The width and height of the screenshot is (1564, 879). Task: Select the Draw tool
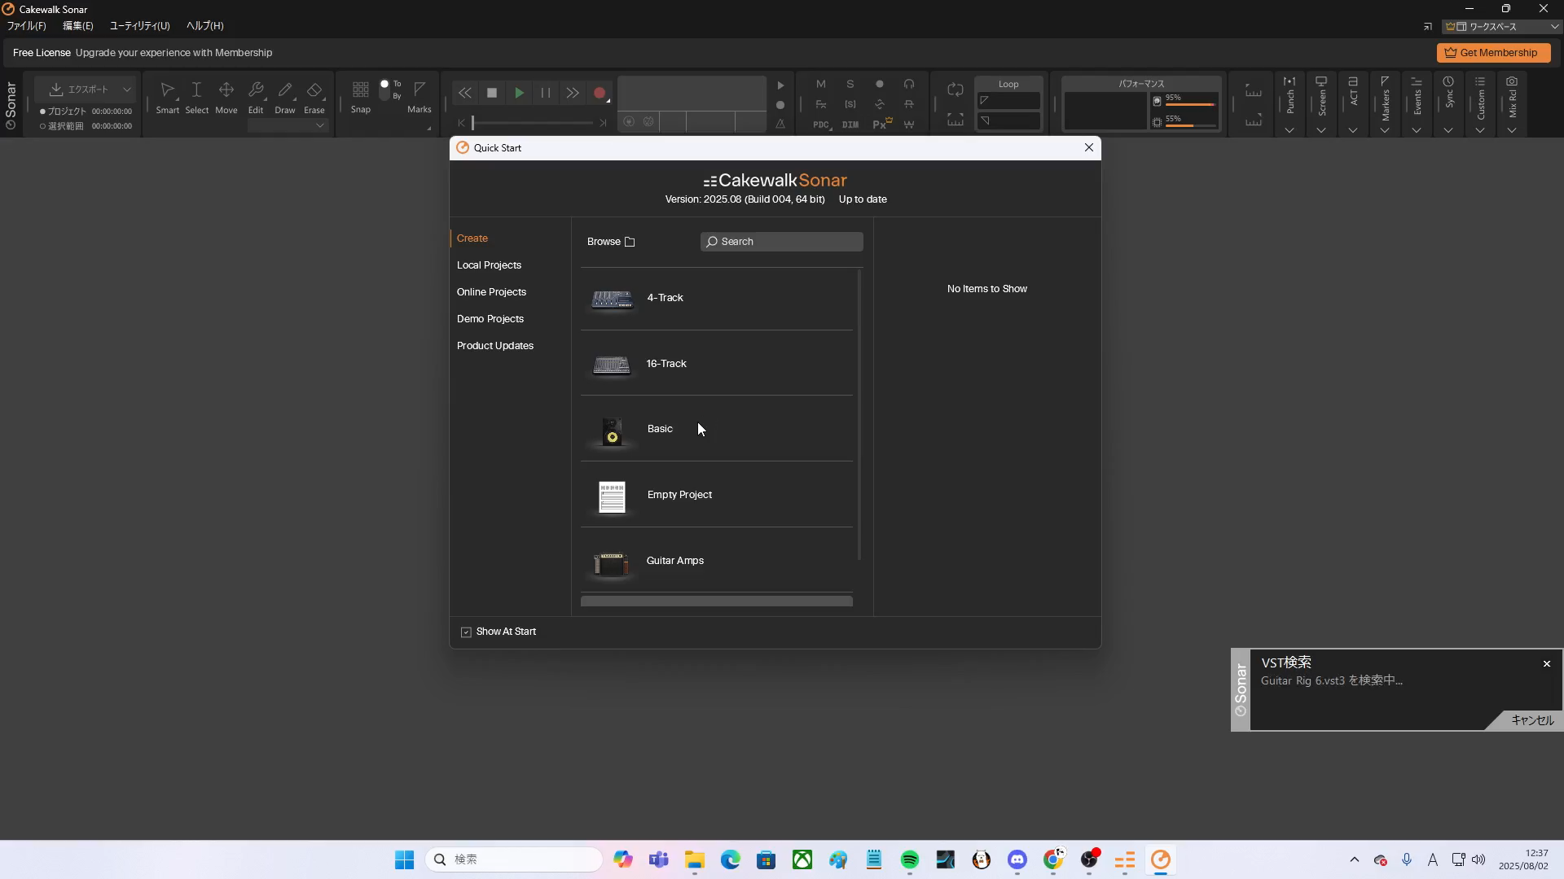(x=285, y=97)
